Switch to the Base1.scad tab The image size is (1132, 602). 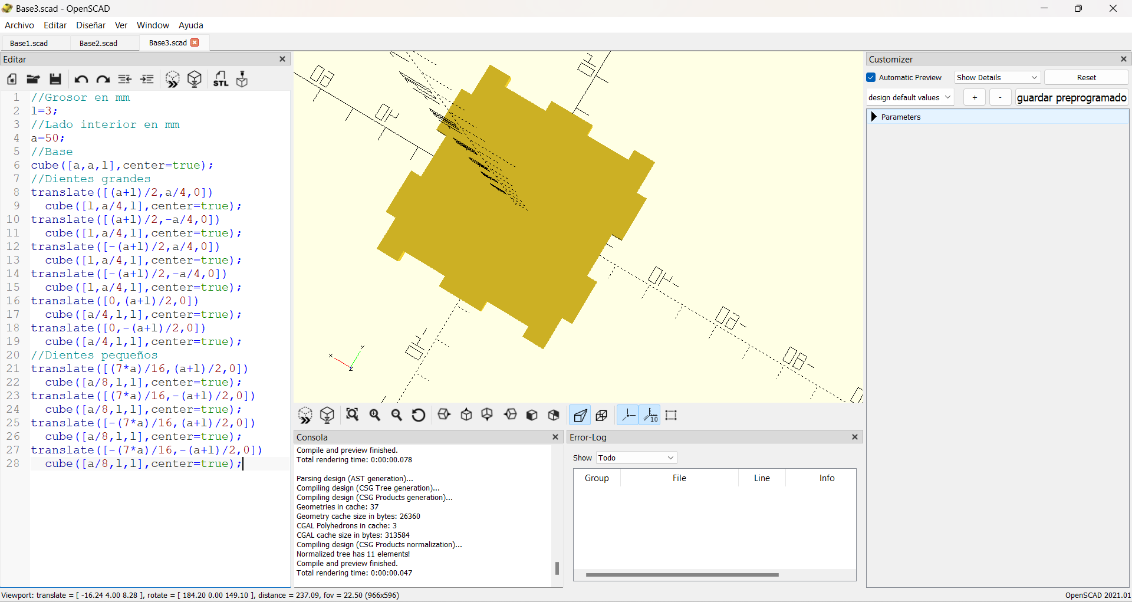click(29, 44)
